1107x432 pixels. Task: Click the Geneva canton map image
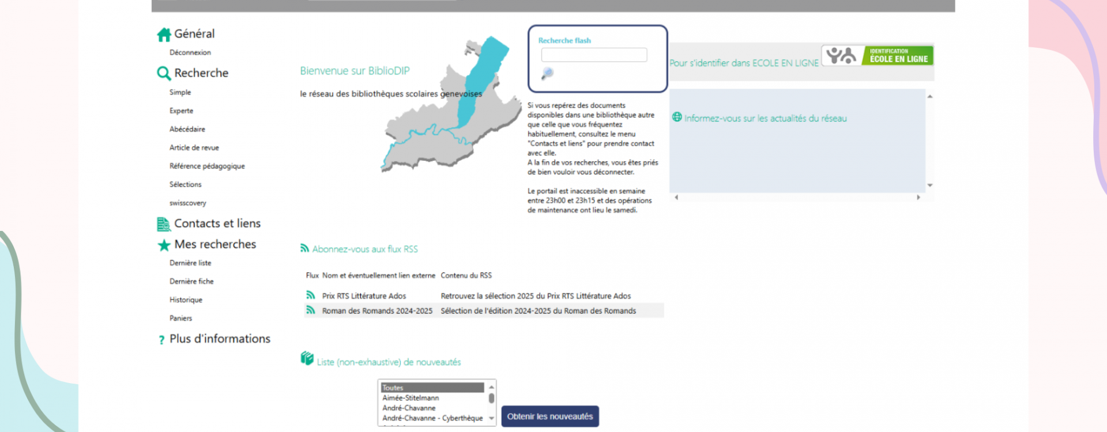[451, 104]
